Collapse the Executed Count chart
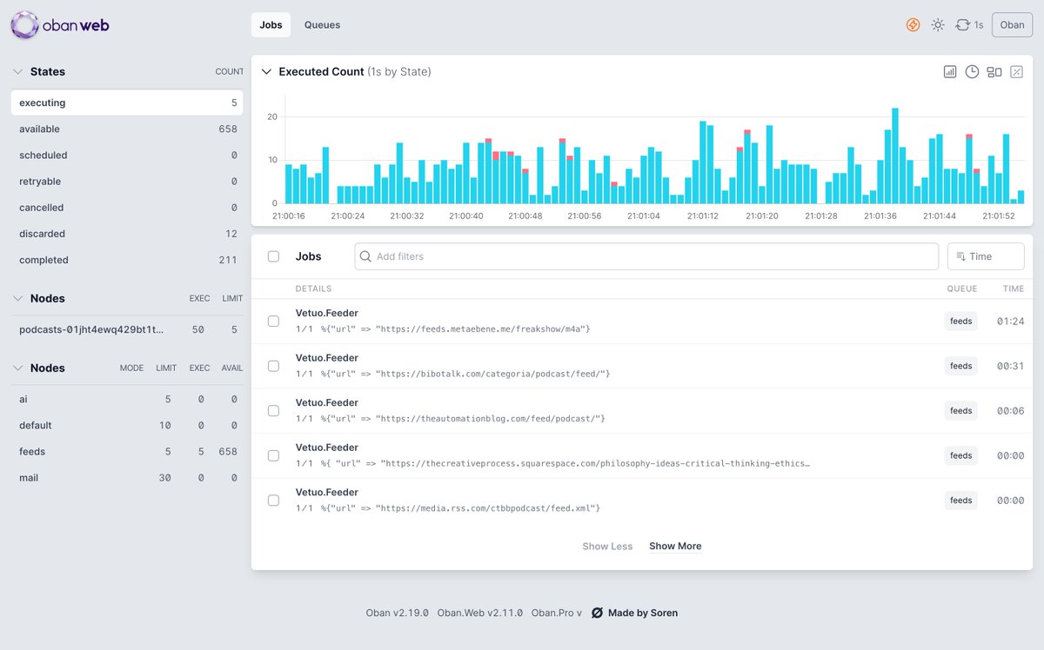 (x=266, y=71)
